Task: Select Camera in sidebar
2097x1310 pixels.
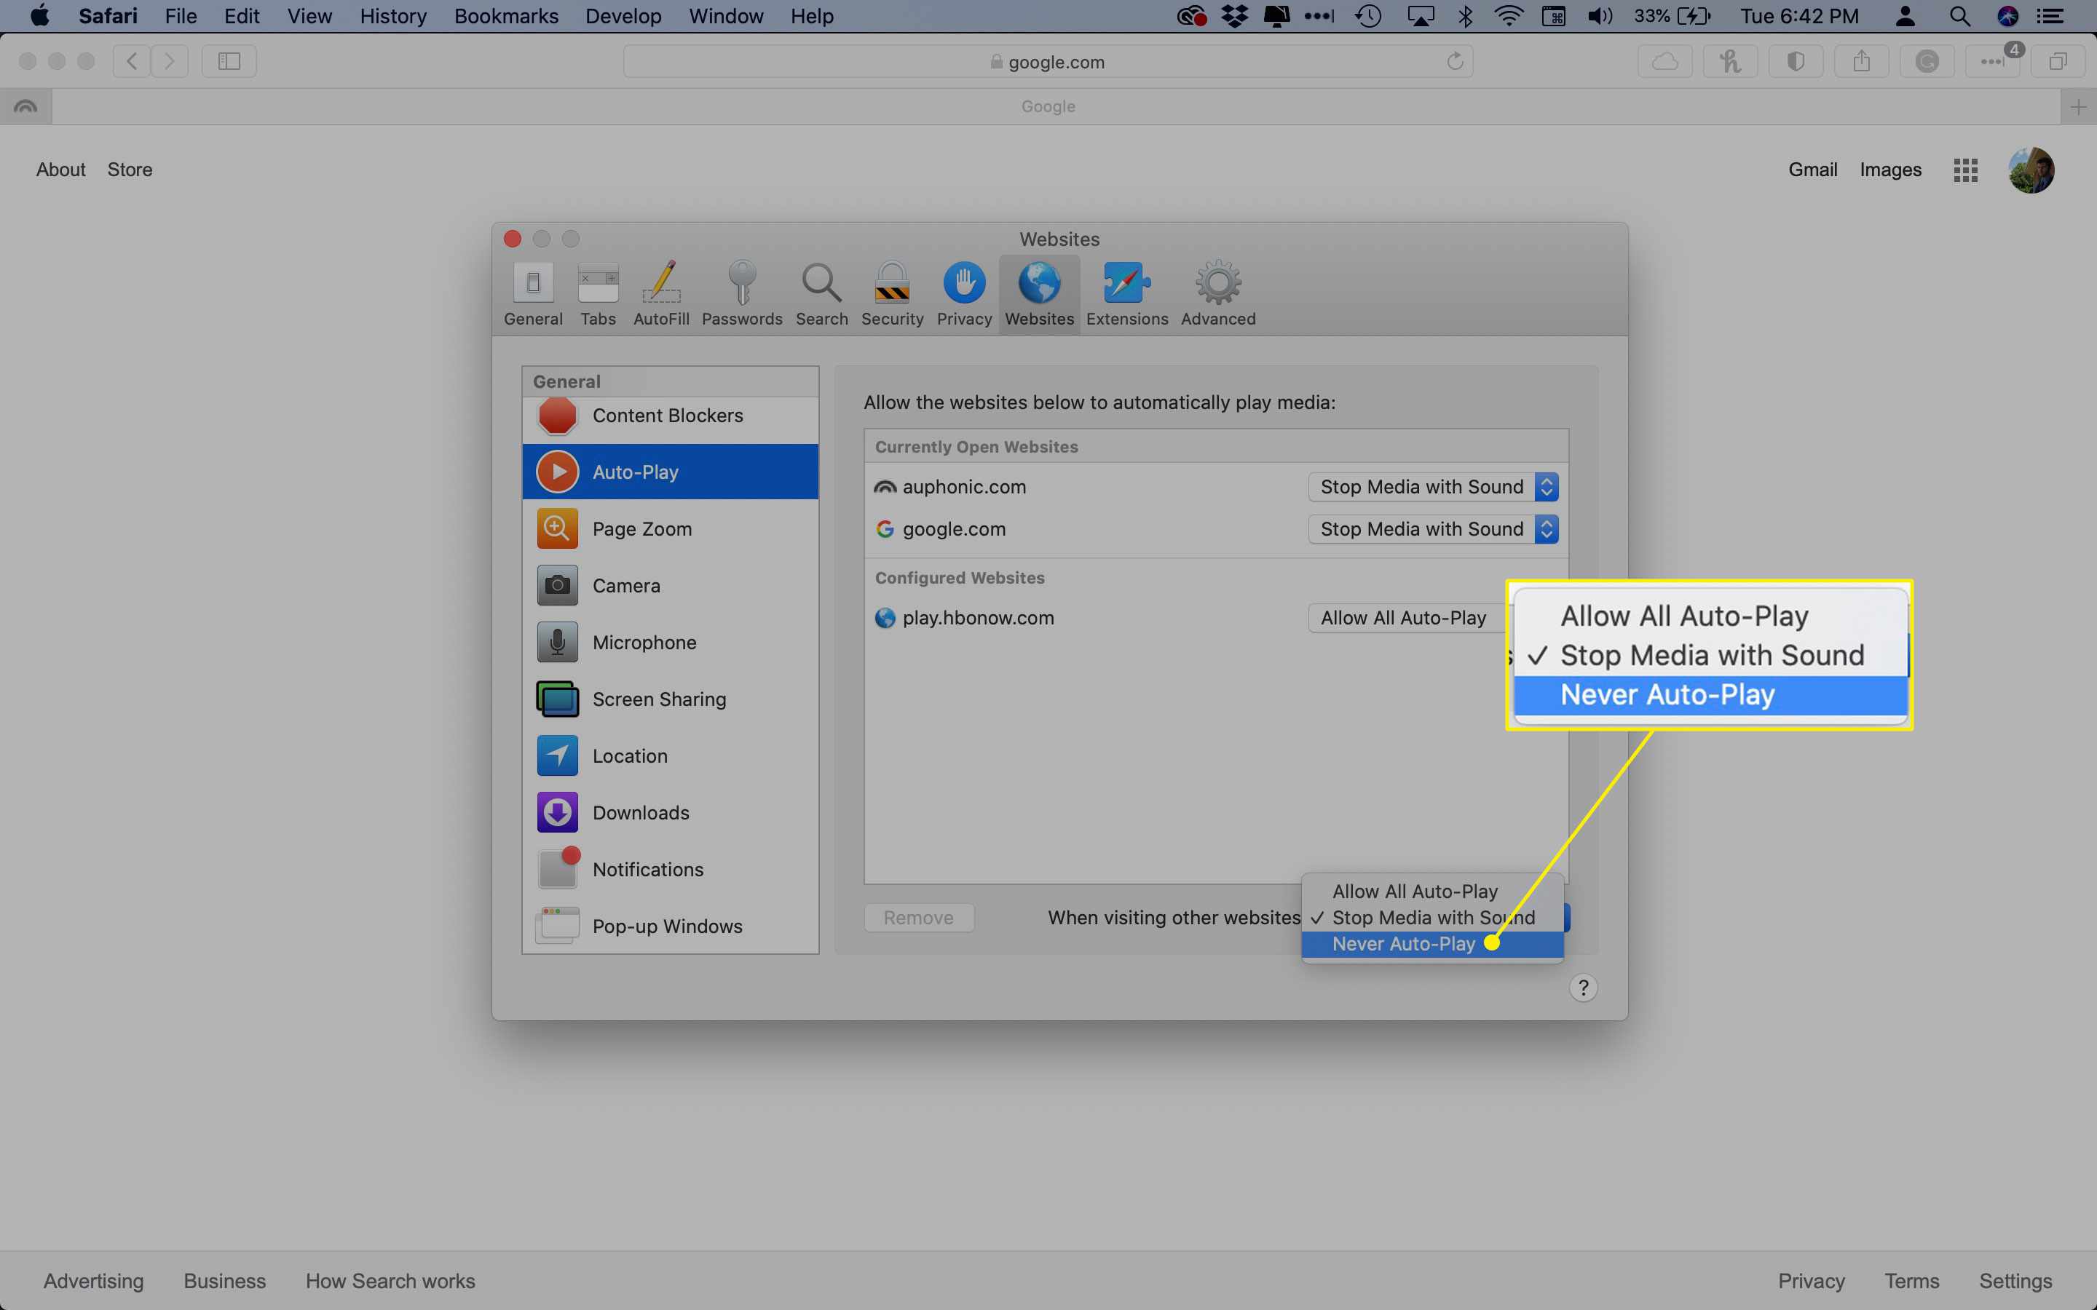Action: [x=670, y=586]
